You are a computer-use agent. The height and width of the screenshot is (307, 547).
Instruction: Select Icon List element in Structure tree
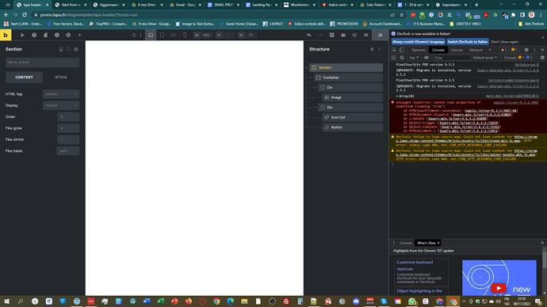pyautogui.click(x=352, y=117)
